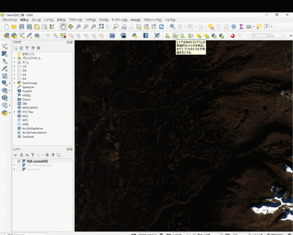Activate the Zoom In magnifier tool
Viewport: 293px width, 235px height.
click(78, 27)
